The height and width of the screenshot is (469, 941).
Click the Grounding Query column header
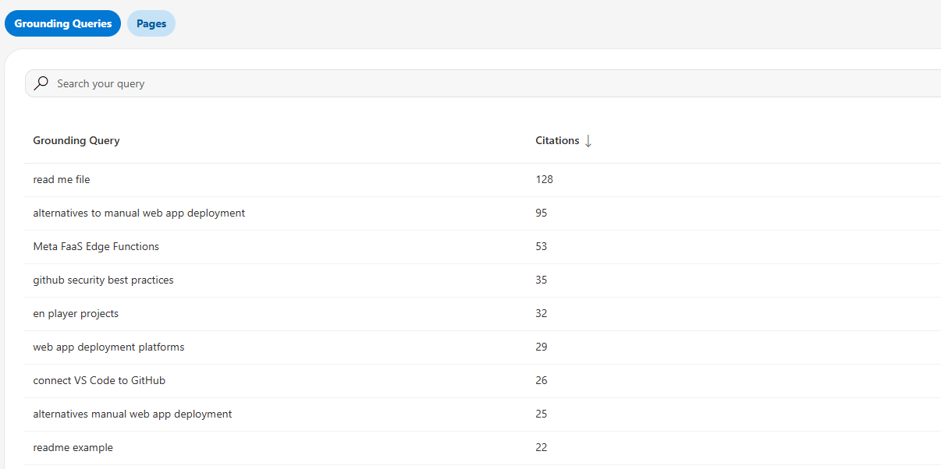76,140
